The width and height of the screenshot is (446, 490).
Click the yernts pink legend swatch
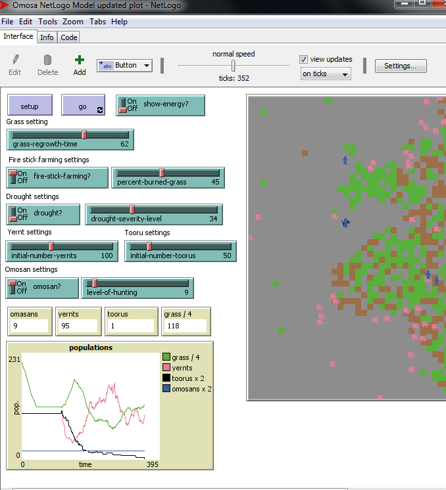coord(166,367)
